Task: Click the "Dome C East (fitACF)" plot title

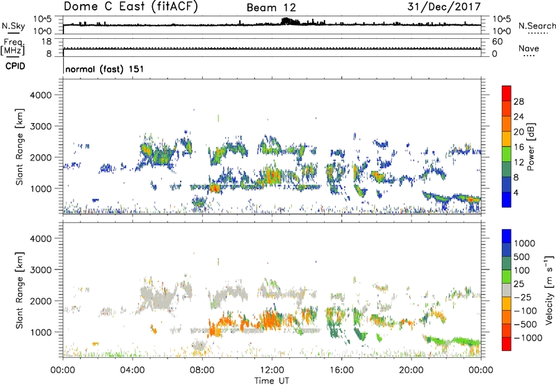Action: (x=131, y=6)
